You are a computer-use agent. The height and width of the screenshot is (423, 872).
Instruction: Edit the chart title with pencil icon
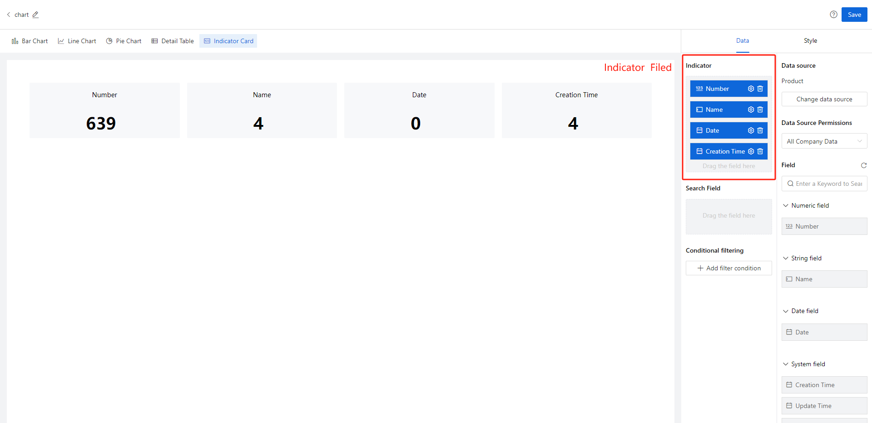(x=35, y=15)
